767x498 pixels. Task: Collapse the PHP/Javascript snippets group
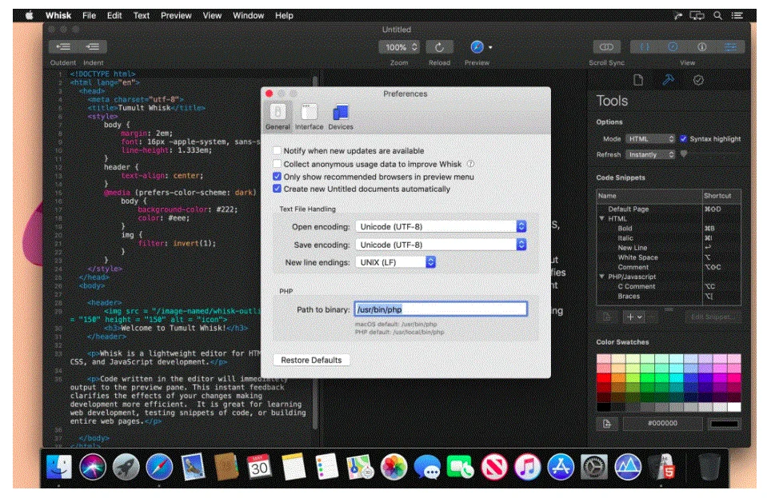601,277
